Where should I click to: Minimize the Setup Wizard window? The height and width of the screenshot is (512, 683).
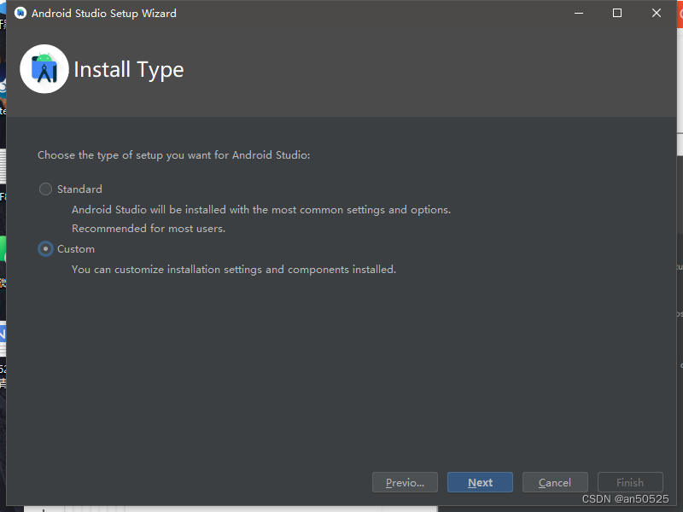point(579,13)
